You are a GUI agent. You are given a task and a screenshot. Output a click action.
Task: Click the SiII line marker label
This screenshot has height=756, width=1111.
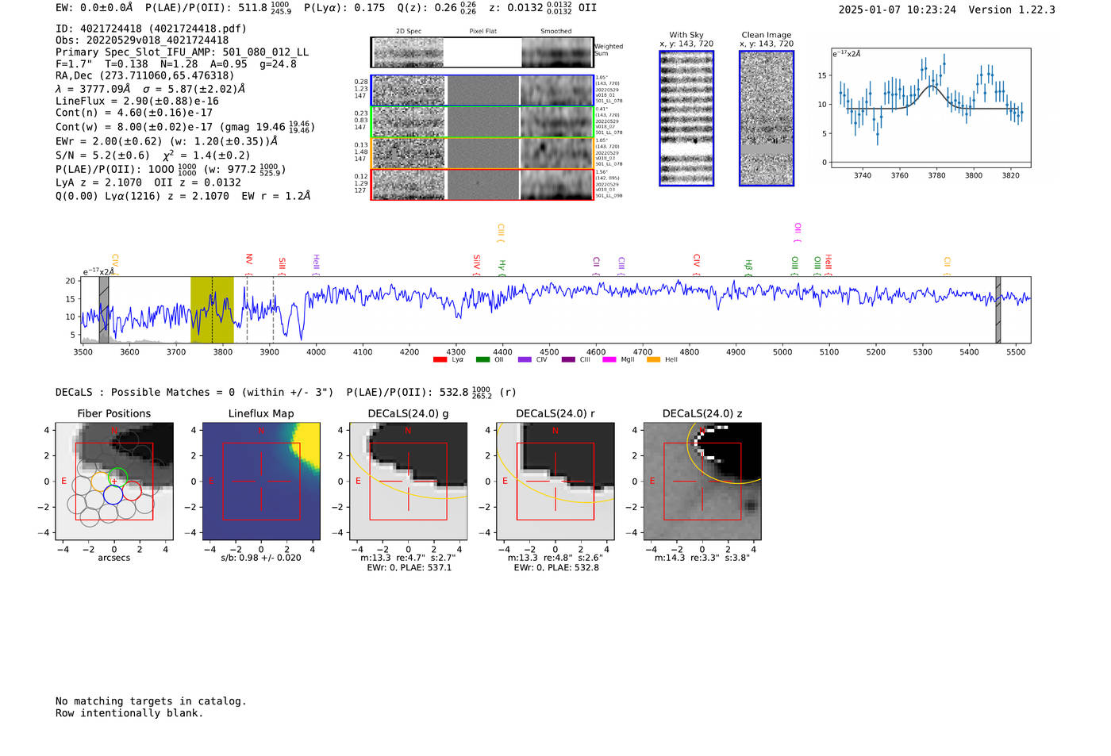pos(282,263)
